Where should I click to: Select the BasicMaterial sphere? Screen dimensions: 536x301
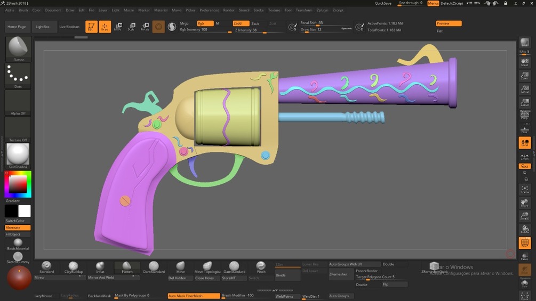pyautogui.click(x=18, y=245)
